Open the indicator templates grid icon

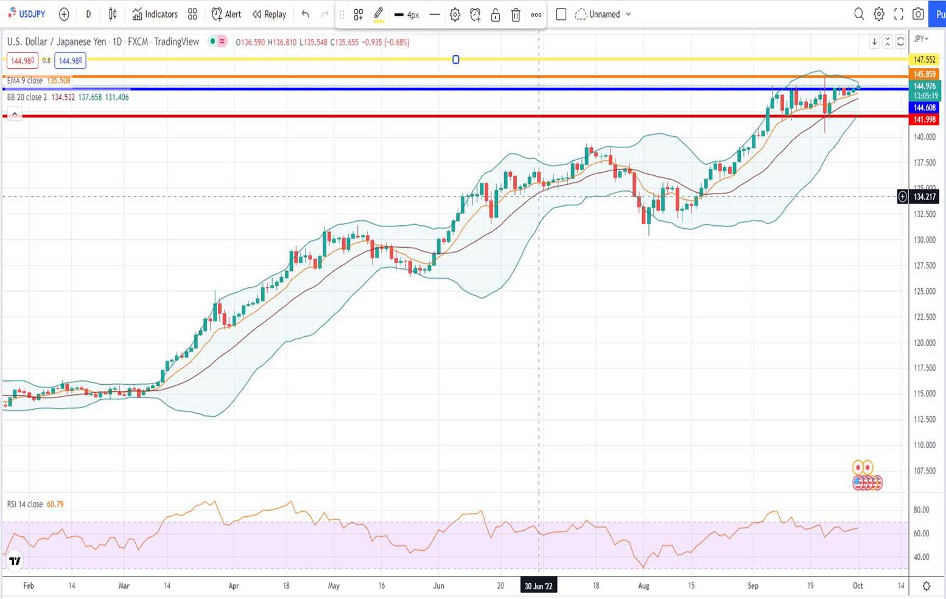(x=192, y=14)
